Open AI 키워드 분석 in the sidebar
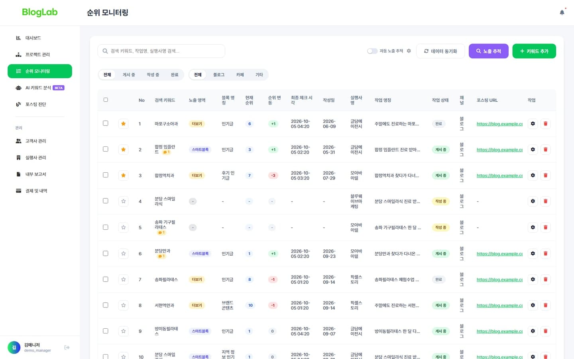 pos(40,88)
